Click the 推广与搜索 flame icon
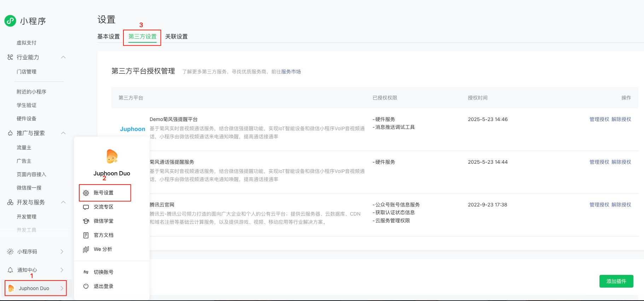 [10, 133]
